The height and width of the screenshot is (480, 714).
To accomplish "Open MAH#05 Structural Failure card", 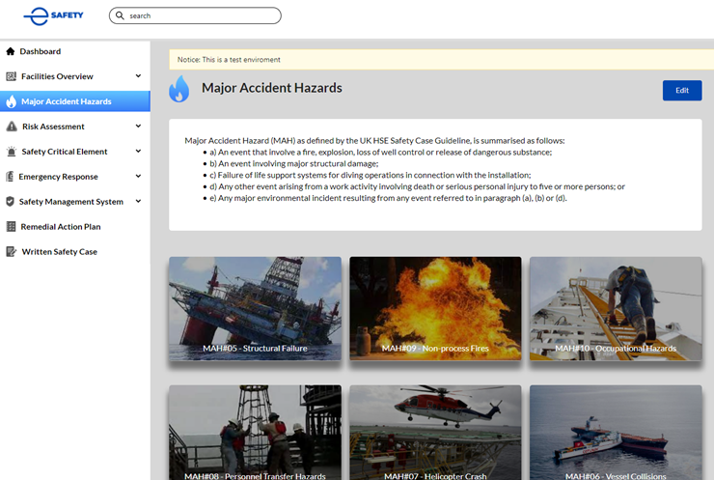I will point(255,309).
